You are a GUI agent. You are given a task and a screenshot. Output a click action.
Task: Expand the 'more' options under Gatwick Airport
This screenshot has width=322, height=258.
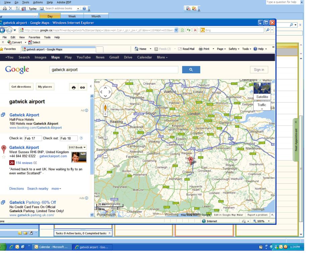pos(56,188)
